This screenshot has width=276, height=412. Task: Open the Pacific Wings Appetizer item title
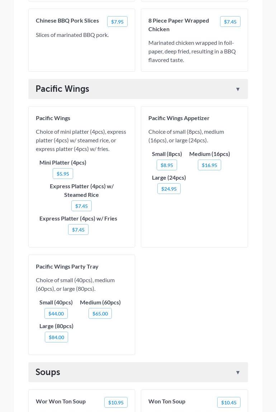point(179,118)
